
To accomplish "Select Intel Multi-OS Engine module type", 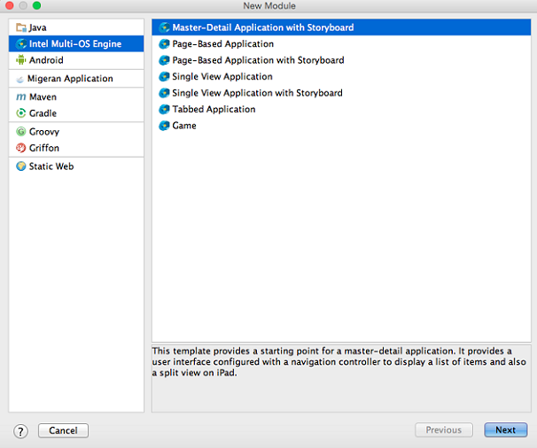I will click(x=76, y=43).
